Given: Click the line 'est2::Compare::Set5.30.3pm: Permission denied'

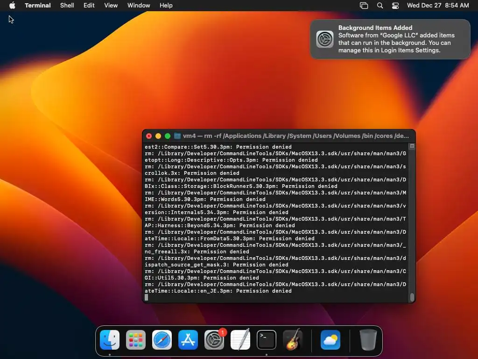Looking at the screenshot, I should [218, 147].
